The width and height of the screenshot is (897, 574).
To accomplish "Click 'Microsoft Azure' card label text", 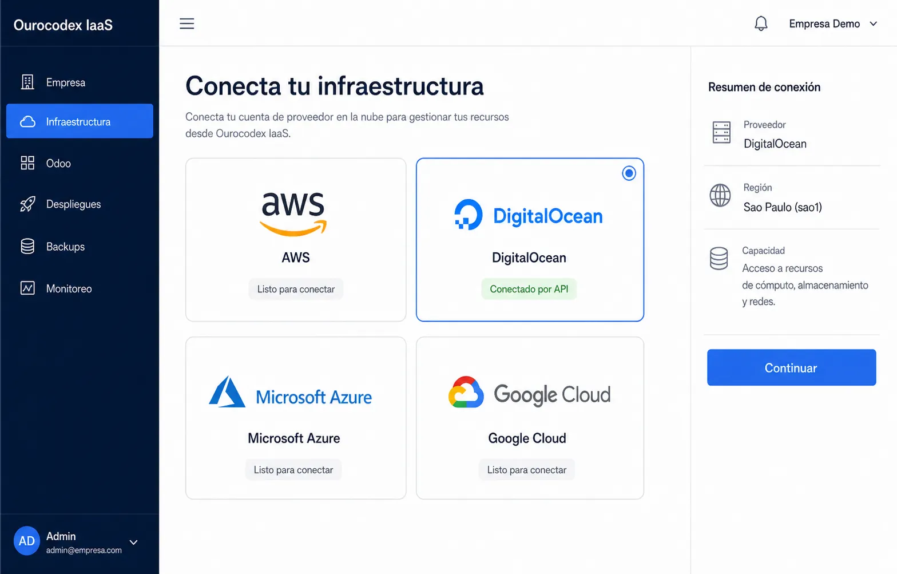I will [x=294, y=438].
